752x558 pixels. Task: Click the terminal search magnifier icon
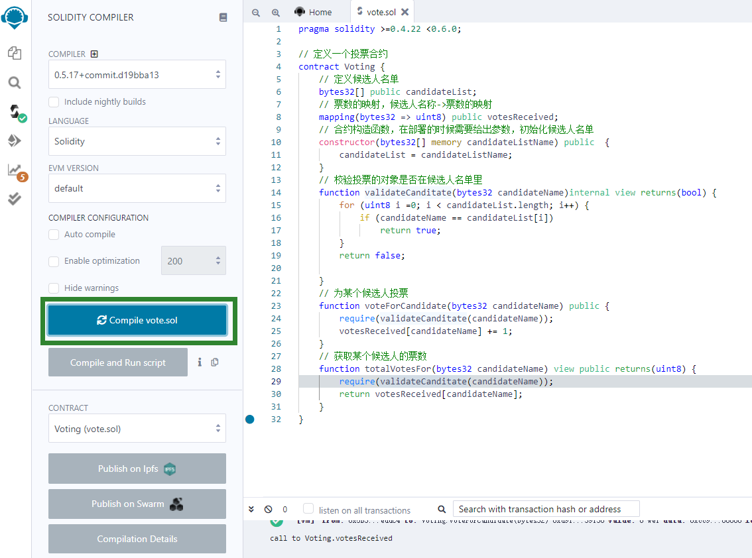(442, 509)
